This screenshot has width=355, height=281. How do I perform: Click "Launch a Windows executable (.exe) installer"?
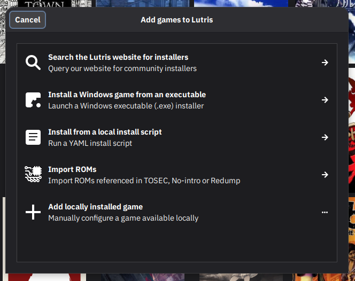[126, 106]
